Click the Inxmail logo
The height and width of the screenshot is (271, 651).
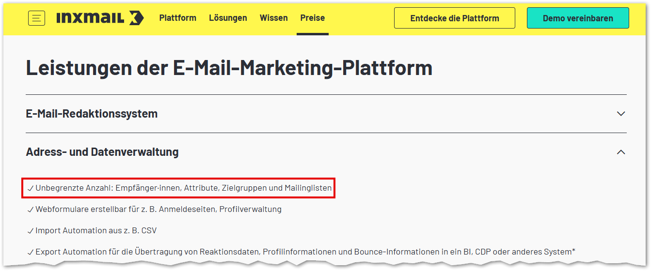coord(100,18)
